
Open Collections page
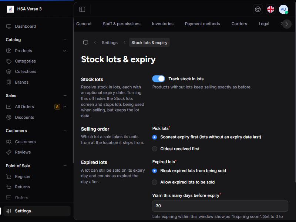[26, 71]
